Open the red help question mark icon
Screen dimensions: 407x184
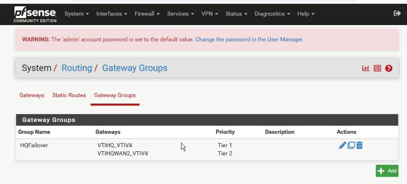tap(389, 68)
